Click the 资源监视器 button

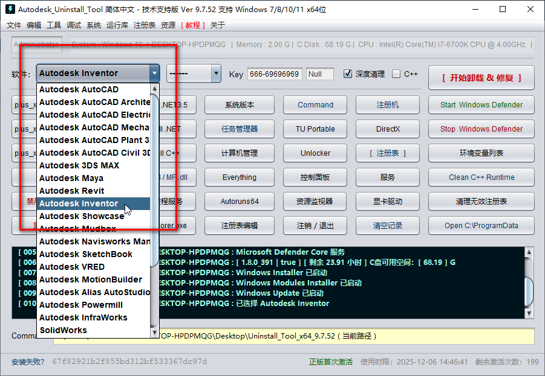[x=315, y=201]
